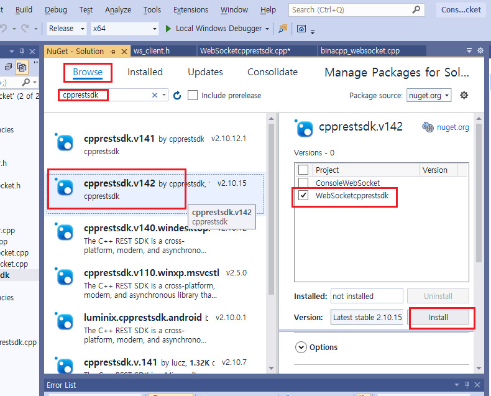491x396 pixels.
Task: Check the ConsoleWebSocket project checkbox
Action: (x=303, y=183)
